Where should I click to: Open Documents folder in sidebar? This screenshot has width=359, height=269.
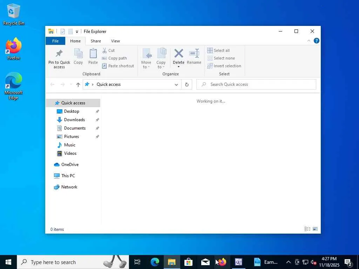coord(75,128)
